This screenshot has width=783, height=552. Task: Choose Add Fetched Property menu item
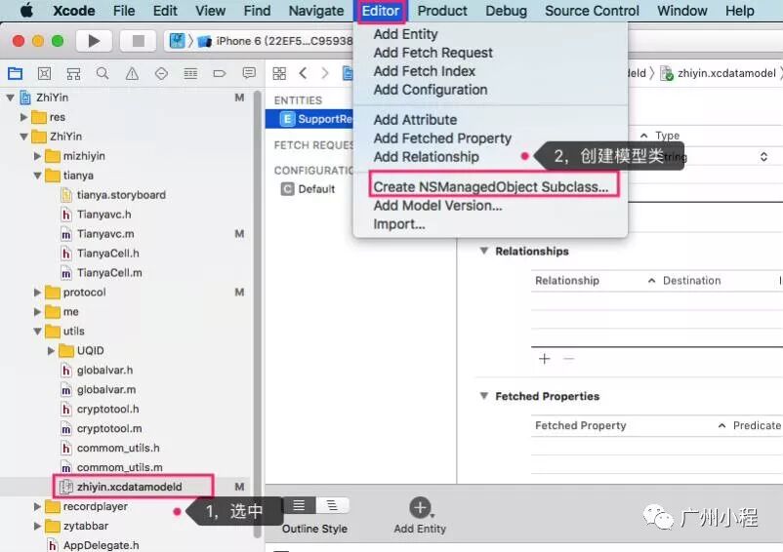coord(442,138)
